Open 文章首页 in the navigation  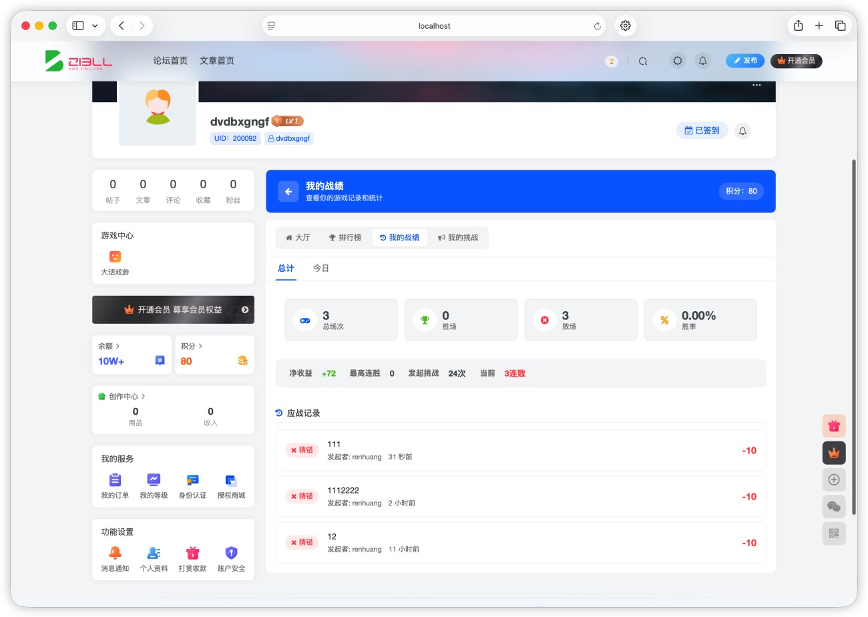point(217,61)
